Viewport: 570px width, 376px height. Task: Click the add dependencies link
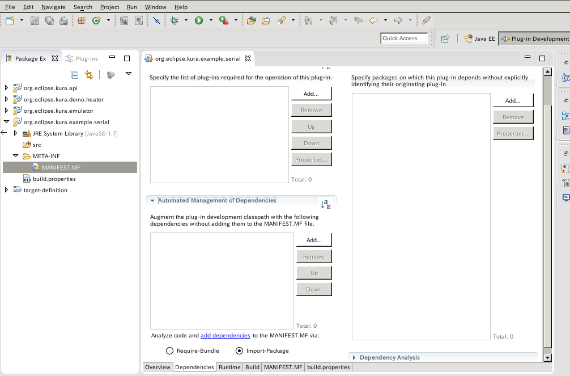[x=226, y=336]
